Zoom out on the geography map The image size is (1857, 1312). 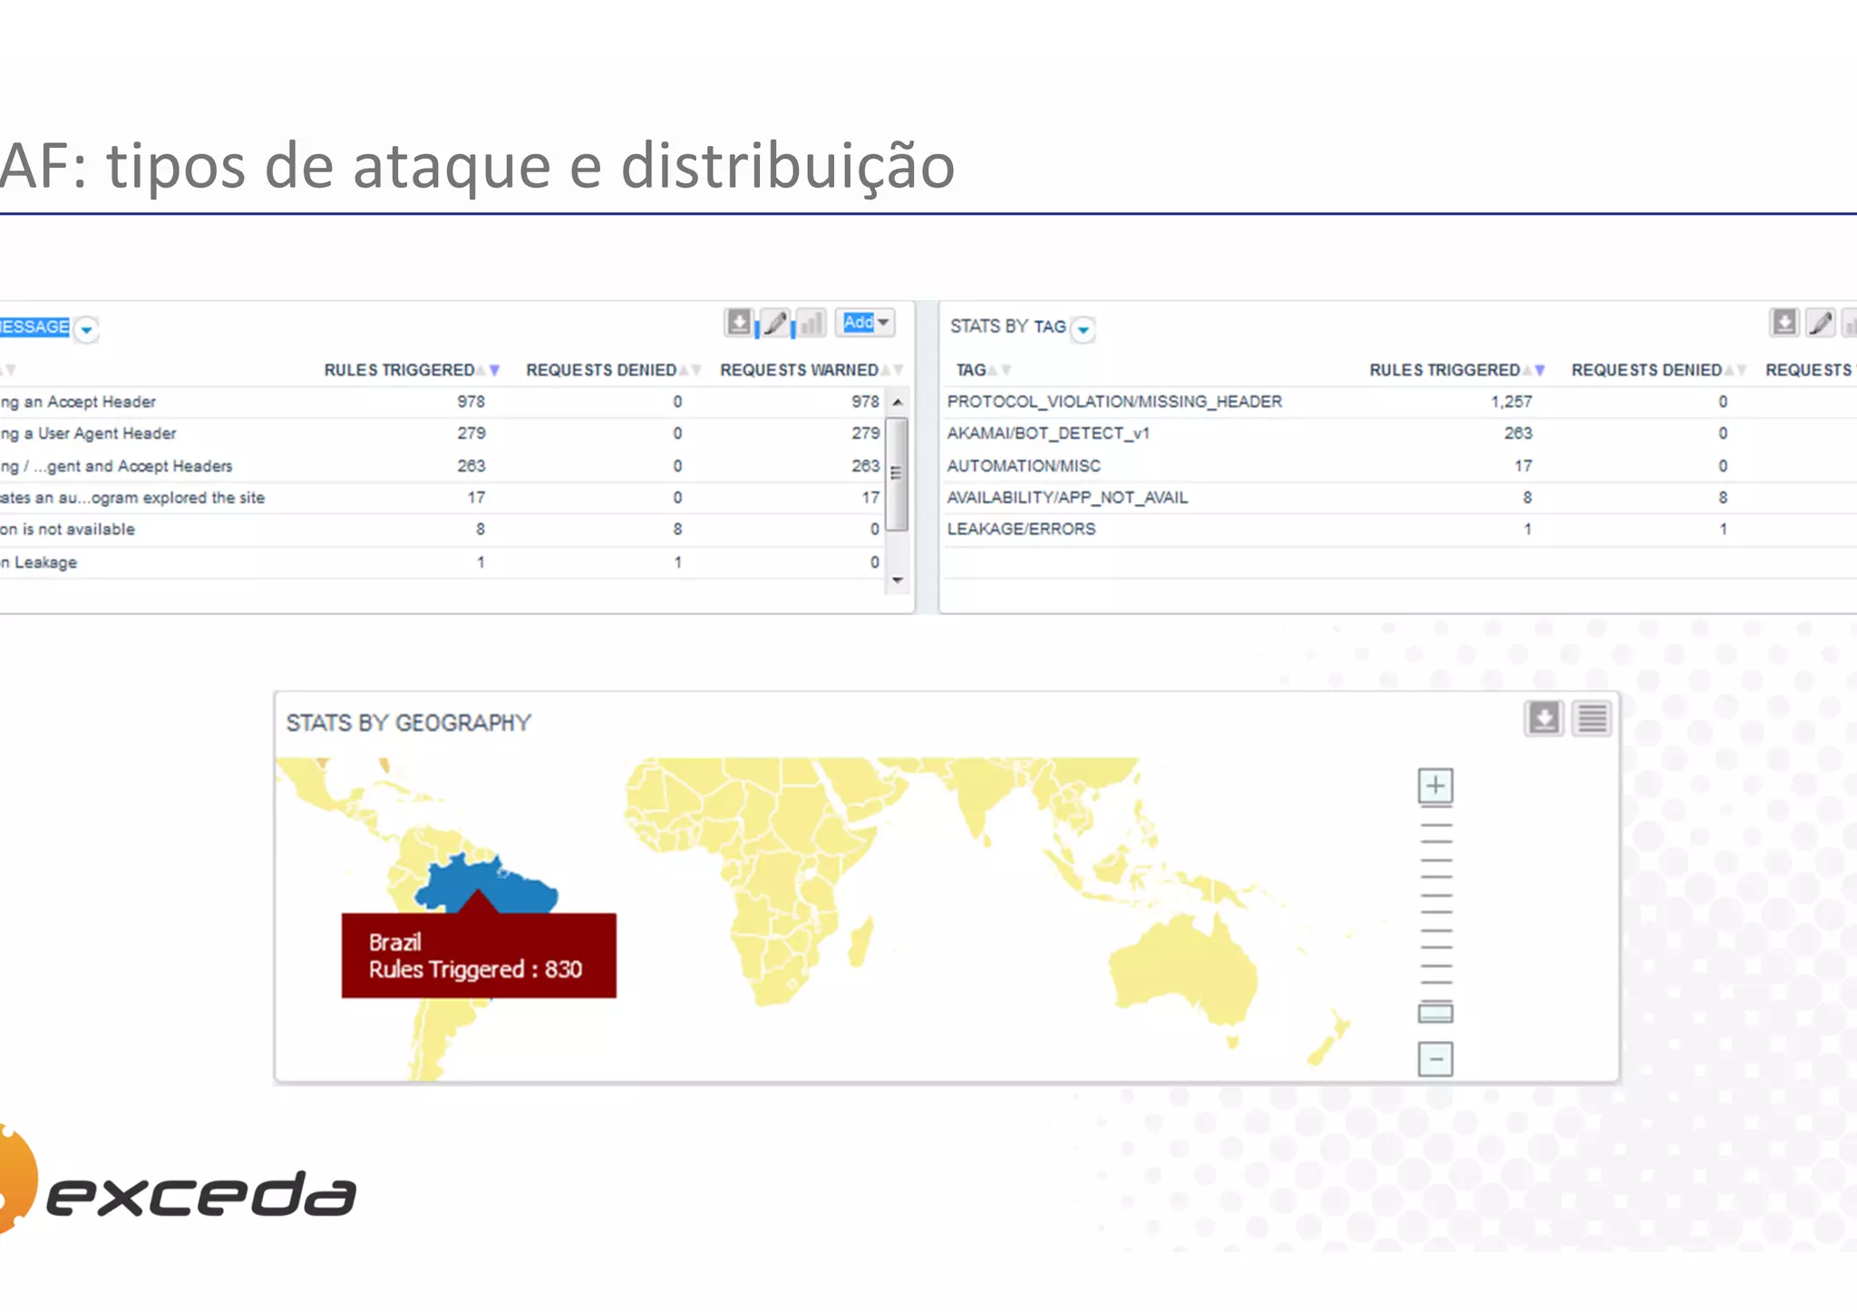1434,1058
